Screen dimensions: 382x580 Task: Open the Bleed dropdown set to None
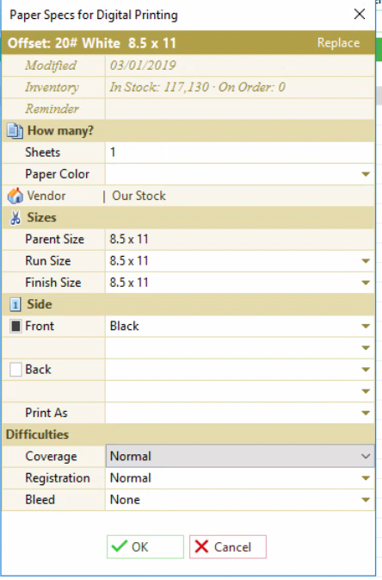tap(240, 500)
